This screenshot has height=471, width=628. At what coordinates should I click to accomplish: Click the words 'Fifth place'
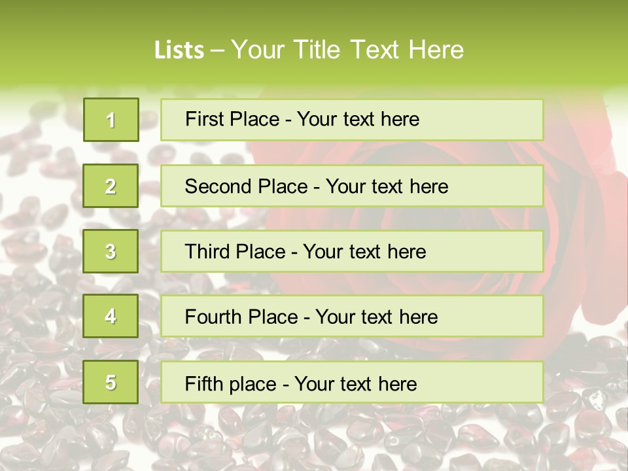click(x=231, y=383)
